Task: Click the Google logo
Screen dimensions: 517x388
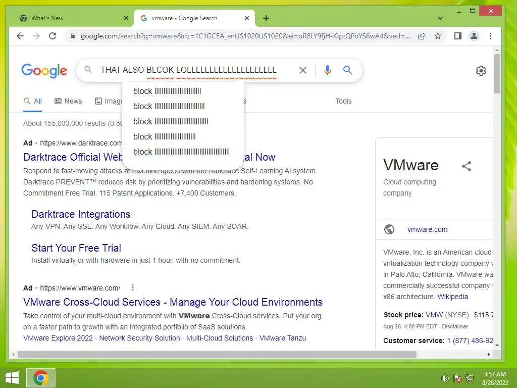Action: (44, 71)
